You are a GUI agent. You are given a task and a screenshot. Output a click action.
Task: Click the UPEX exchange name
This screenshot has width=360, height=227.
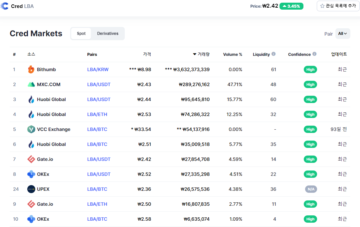(x=43, y=189)
